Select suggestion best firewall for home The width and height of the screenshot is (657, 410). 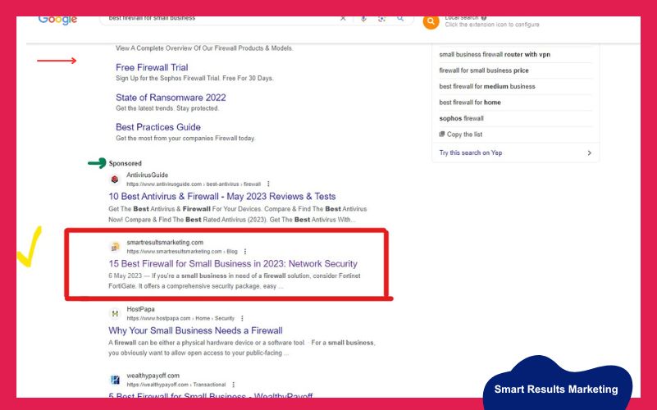(470, 102)
